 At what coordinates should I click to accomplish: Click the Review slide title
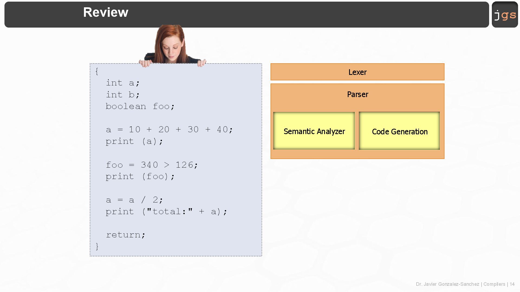pos(106,12)
